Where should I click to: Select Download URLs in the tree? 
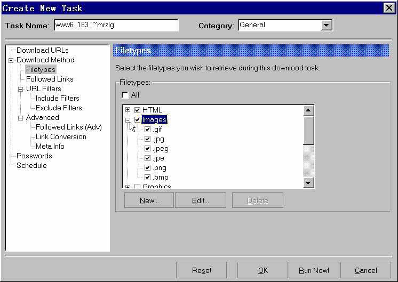pos(42,51)
